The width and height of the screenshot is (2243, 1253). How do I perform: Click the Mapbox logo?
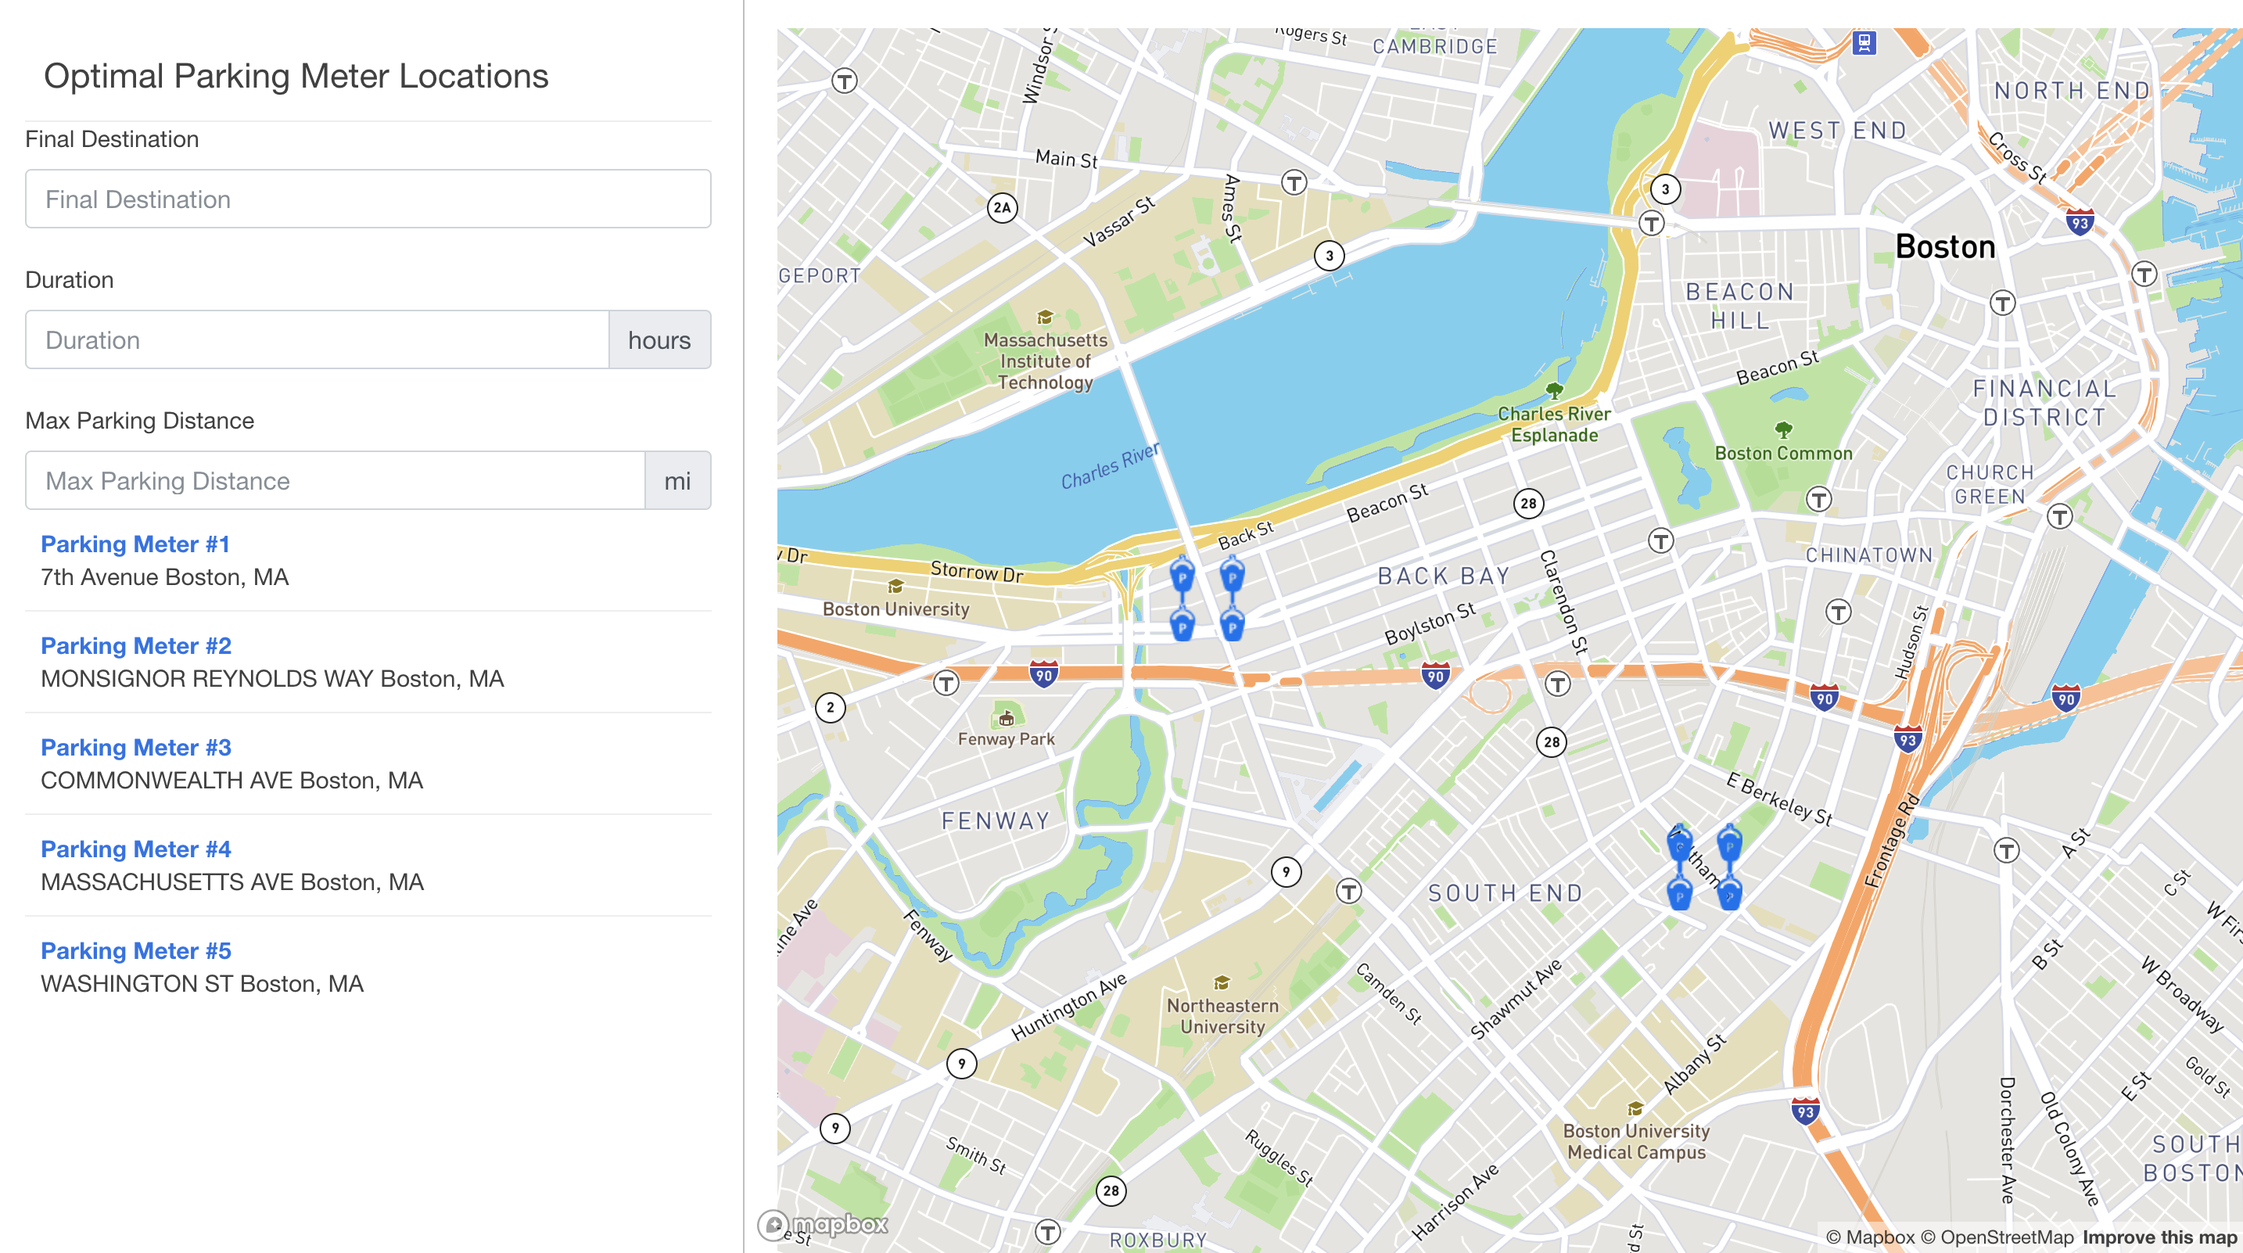tap(824, 1224)
